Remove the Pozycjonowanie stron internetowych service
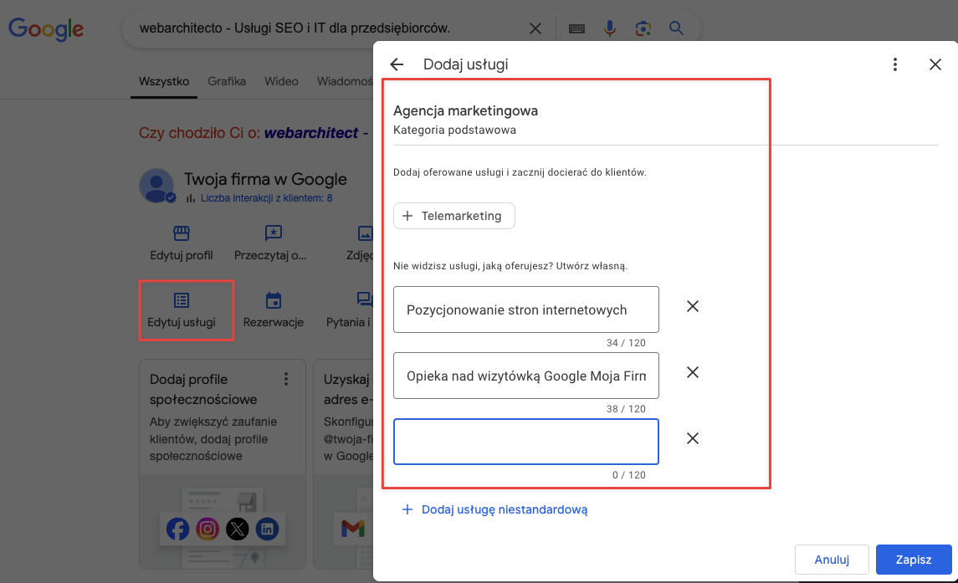Viewport: 958px width, 583px height. 693,306
